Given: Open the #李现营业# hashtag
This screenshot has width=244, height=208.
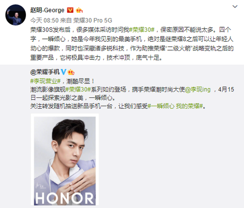Looking at the screenshot, I should tap(45, 81).
